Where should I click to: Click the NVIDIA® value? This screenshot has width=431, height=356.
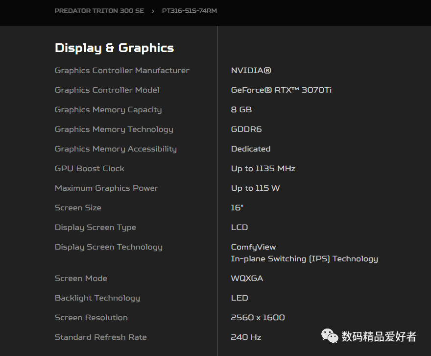pyautogui.click(x=251, y=71)
